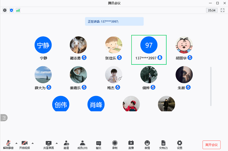Open the invite (邀请) panel
The height and width of the screenshot is (151, 228).
66,145
